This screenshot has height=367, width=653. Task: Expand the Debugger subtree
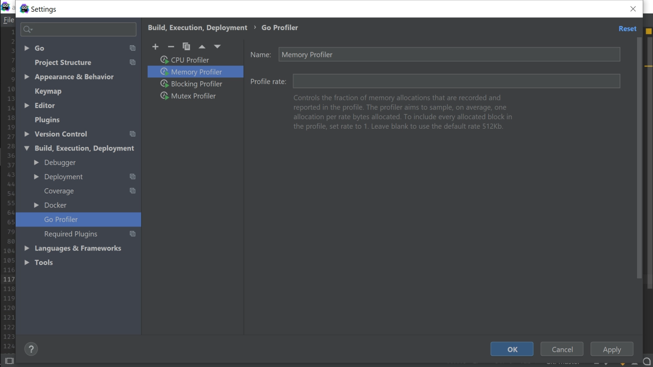[36, 162]
